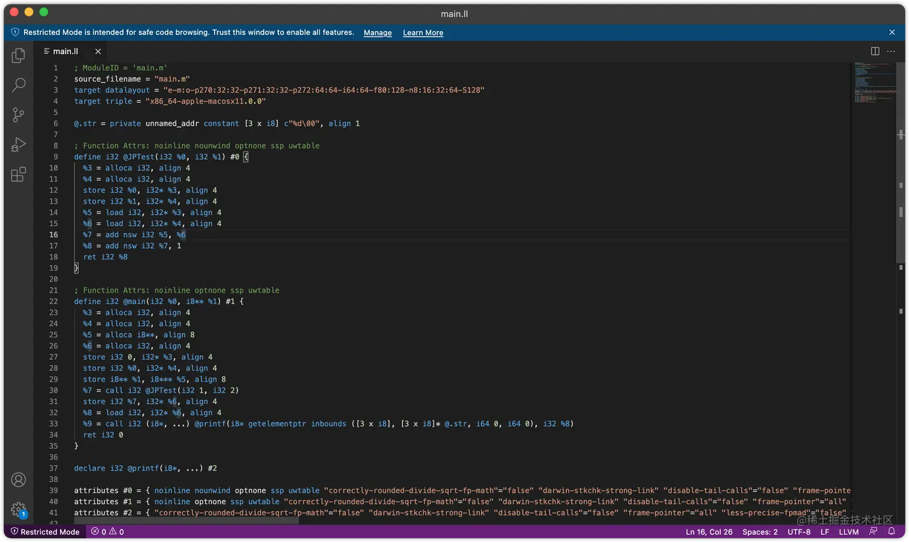Click the Split Editor Right icon

point(875,51)
